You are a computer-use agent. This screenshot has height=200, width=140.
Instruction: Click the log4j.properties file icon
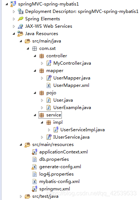pos(34,174)
